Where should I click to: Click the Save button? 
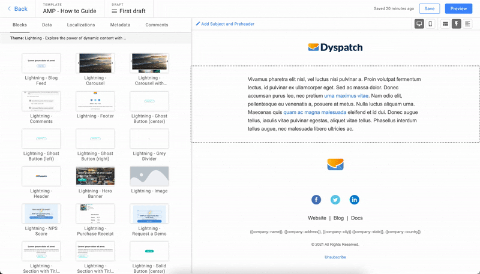coord(429,8)
